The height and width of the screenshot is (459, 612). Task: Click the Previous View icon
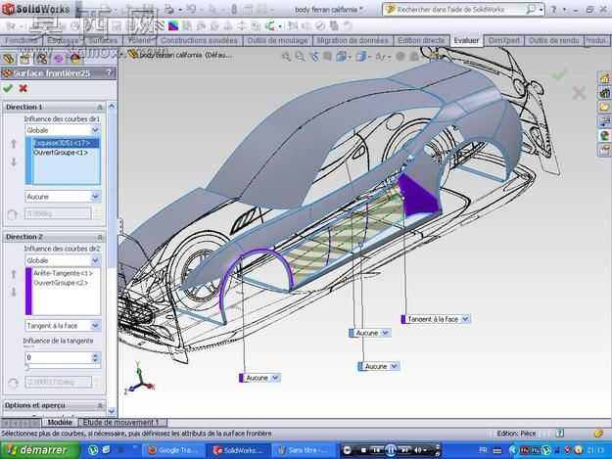(314, 57)
